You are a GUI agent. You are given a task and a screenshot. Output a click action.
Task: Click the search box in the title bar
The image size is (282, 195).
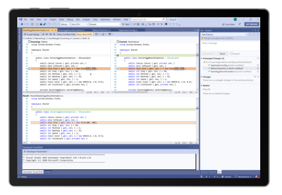[x=148, y=19]
